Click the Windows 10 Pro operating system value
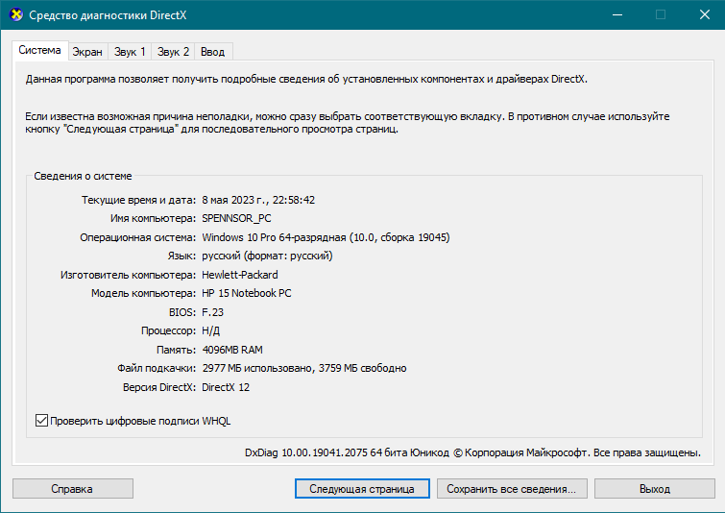725x513 pixels. tap(326, 237)
